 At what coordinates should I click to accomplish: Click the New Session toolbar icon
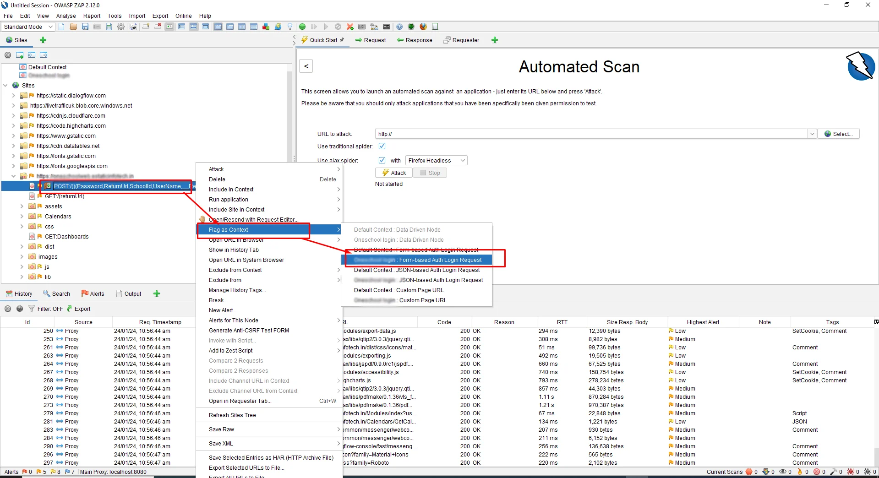(61, 27)
